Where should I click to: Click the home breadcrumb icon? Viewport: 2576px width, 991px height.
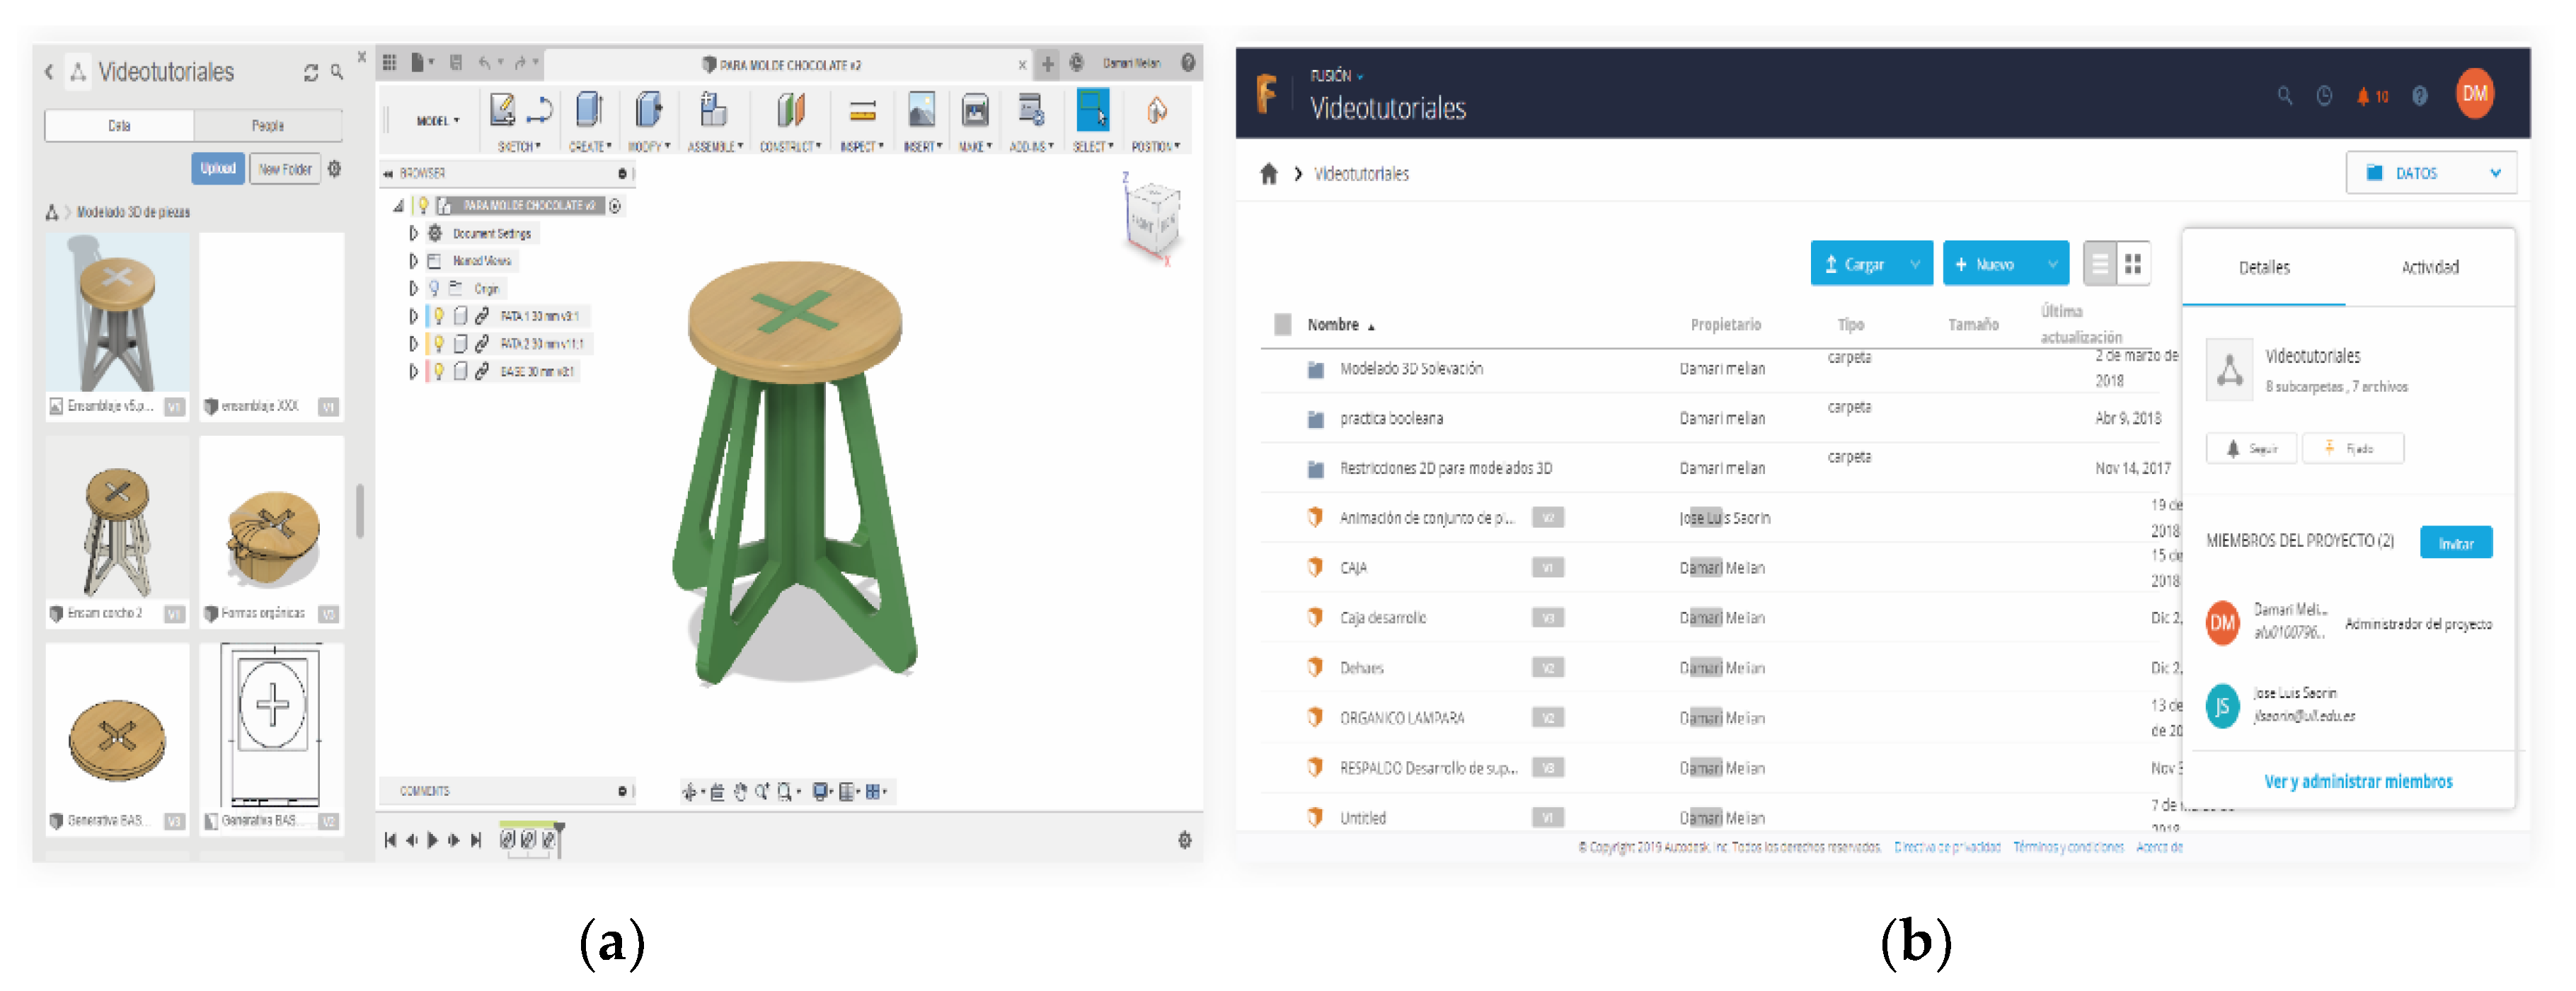point(1269,174)
